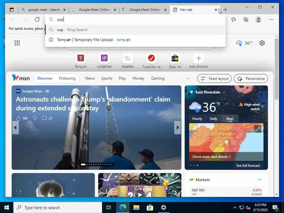The height and width of the screenshot is (213, 284).
Task: Open CollabNet shortcut tile
Action: pos(104,61)
